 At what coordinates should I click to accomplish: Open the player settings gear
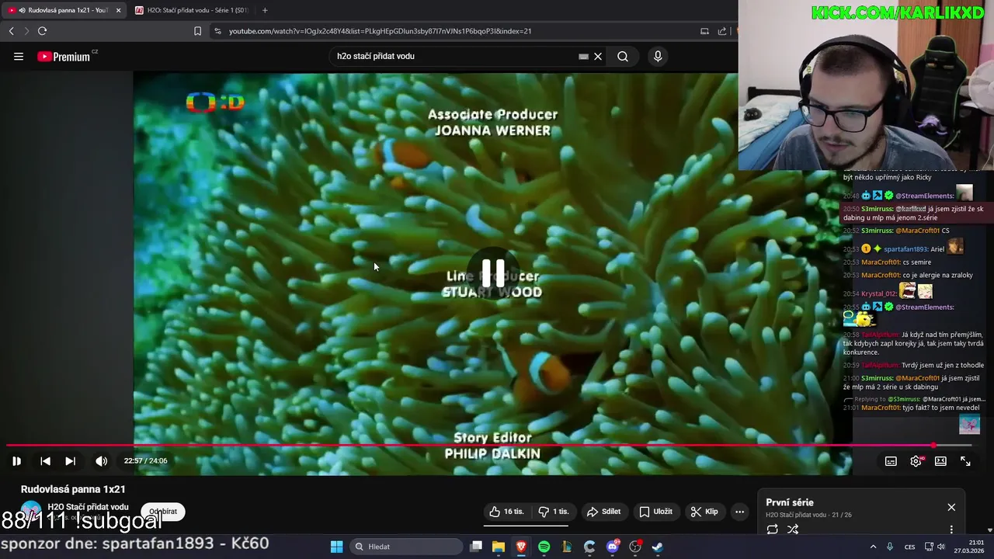click(x=916, y=461)
